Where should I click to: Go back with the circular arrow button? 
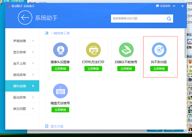click(x=25, y=18)
